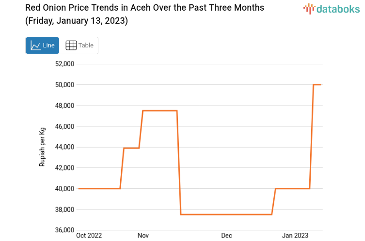Click the 50,000 peak on the line
Viewport: 365px width, 241px height.
point(317,85)
